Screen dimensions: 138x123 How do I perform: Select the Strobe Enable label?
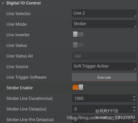tap(20, 88)
